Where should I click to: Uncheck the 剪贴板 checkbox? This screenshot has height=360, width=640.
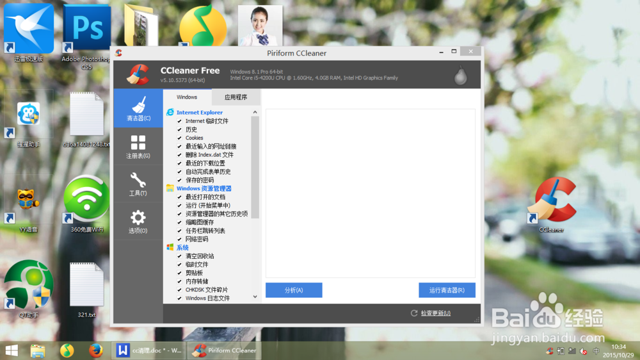pyautogui.click(x=180, y=273)
